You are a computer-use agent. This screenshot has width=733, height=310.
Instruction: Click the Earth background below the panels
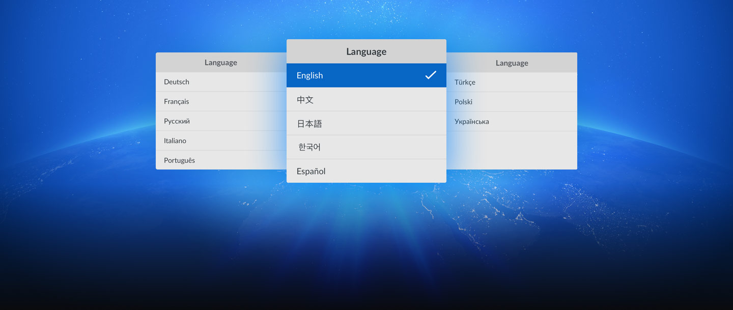[366, 234]
